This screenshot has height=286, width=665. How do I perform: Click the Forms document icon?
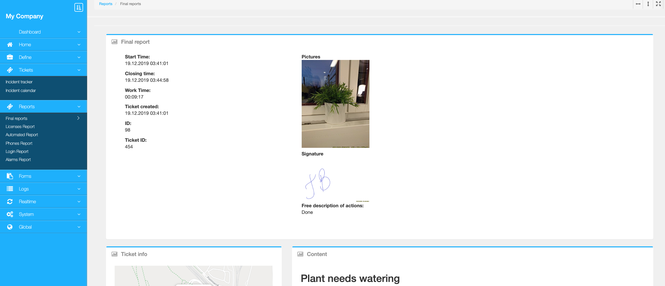10,176
